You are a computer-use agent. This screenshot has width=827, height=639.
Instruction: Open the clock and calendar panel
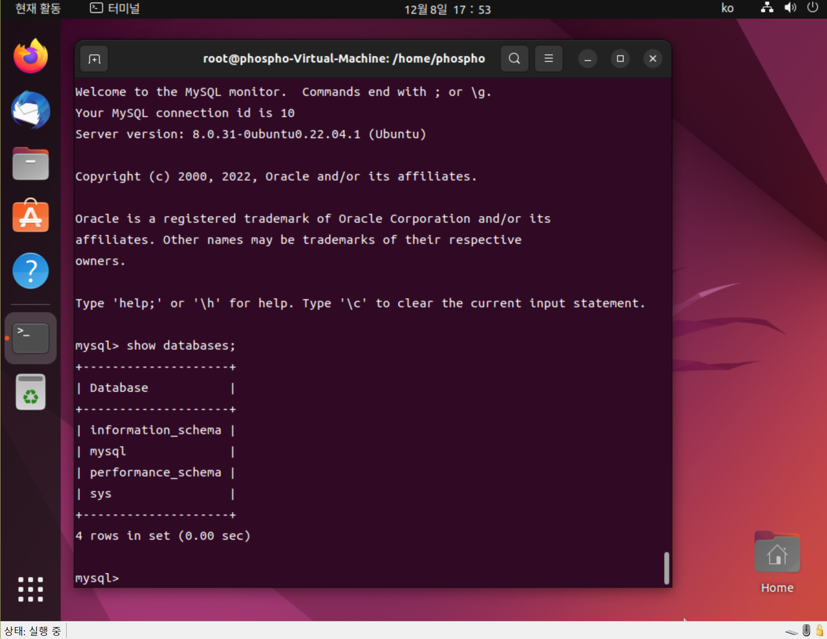(447, 9)
